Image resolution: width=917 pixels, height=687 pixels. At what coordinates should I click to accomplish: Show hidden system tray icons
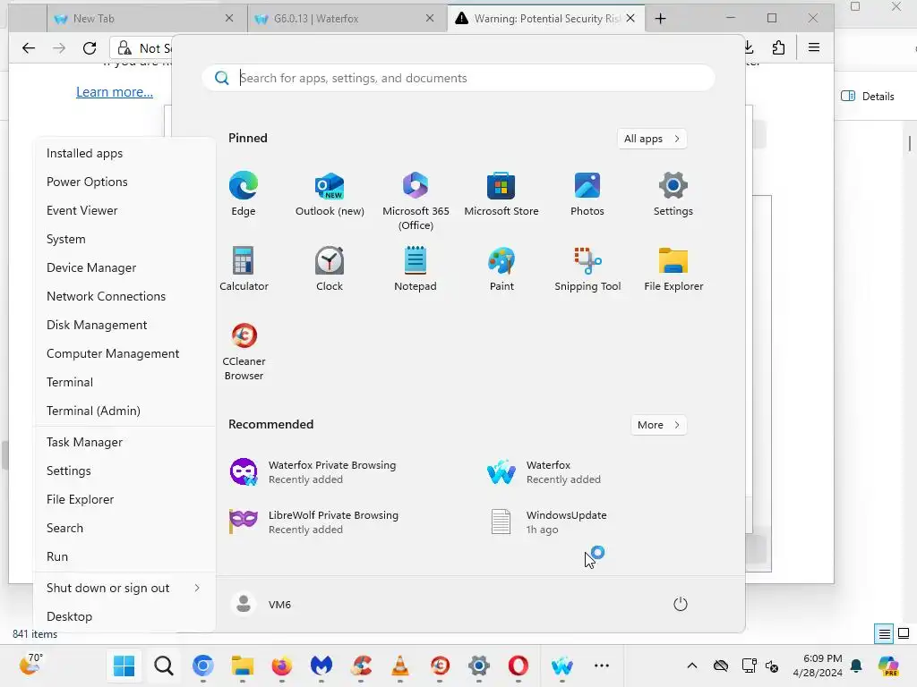click(692, 666)
